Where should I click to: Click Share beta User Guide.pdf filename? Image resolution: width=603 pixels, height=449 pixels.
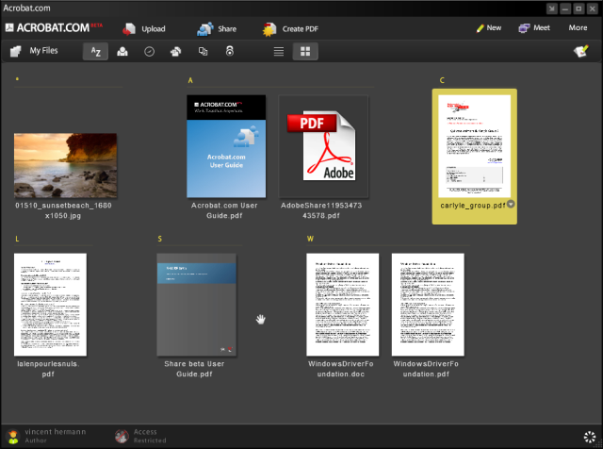(194, 369)
